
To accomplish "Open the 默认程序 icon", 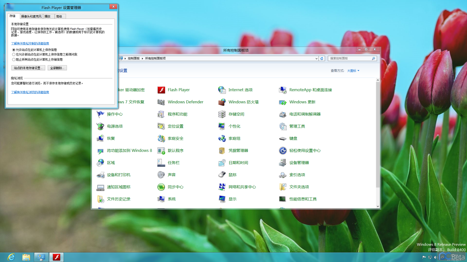I will 161,151.
